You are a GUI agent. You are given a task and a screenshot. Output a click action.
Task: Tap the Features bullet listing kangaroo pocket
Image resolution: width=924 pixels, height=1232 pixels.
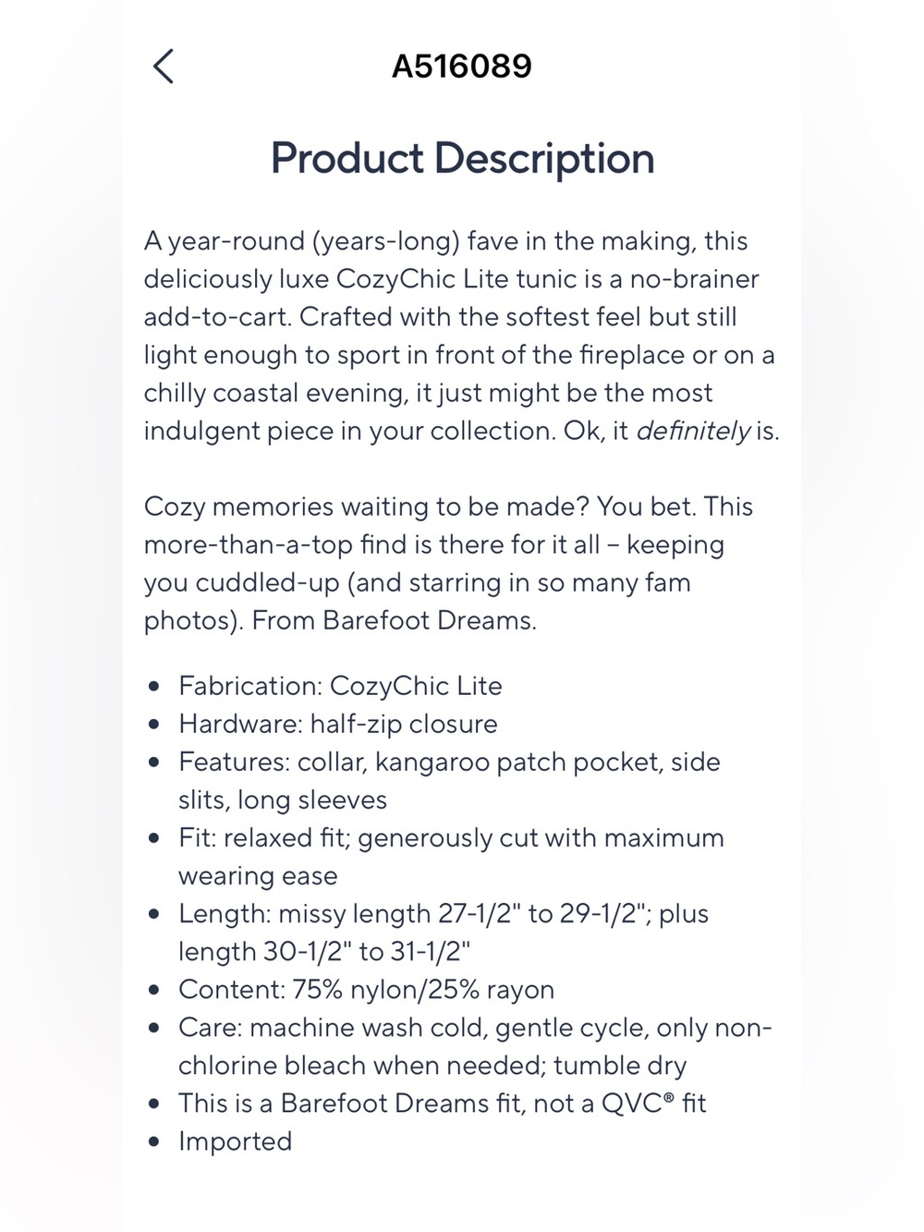(449, 781)
